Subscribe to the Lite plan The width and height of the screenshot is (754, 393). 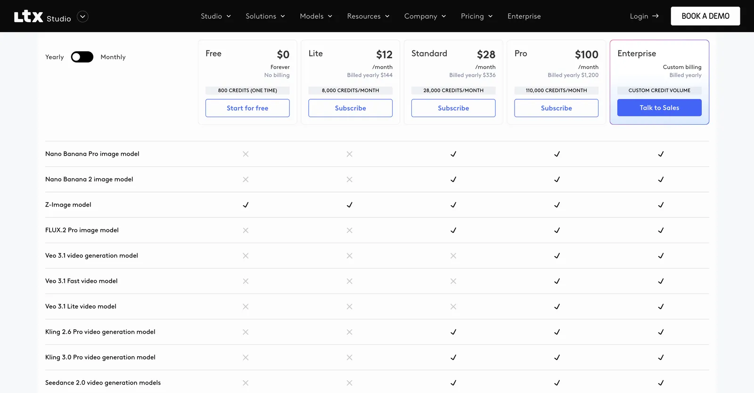pyautogui.click(x=351, y=108)
